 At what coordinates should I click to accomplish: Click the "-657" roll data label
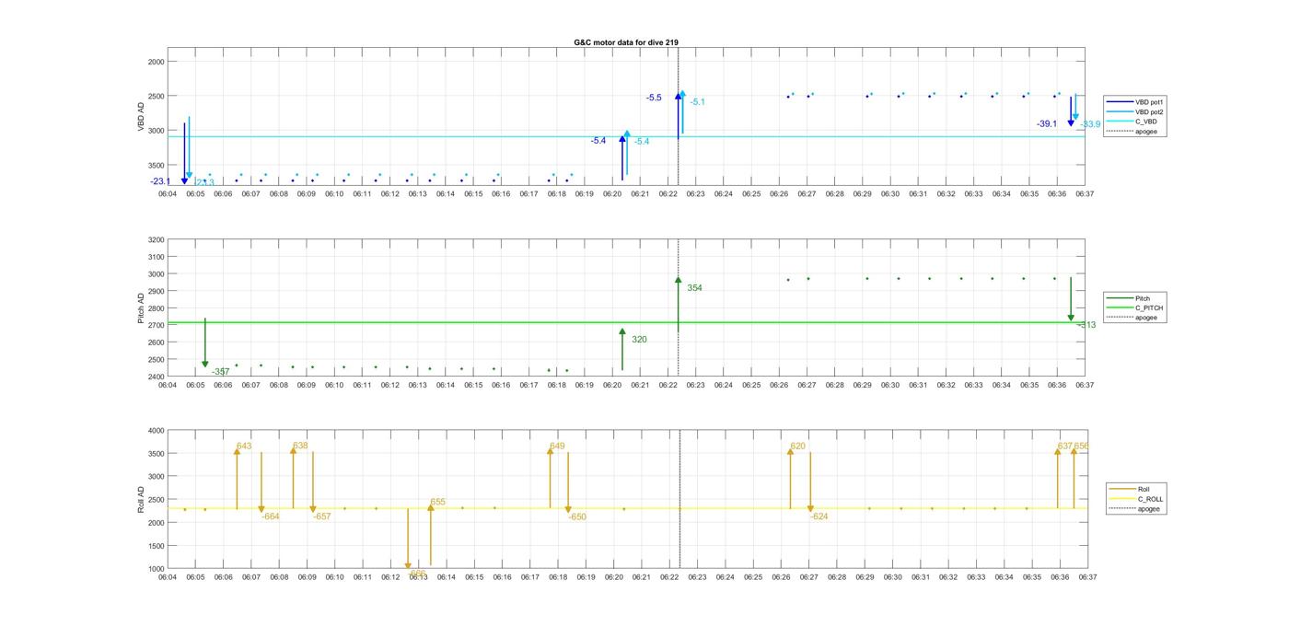pyautogui.click(x=322, y=516)
